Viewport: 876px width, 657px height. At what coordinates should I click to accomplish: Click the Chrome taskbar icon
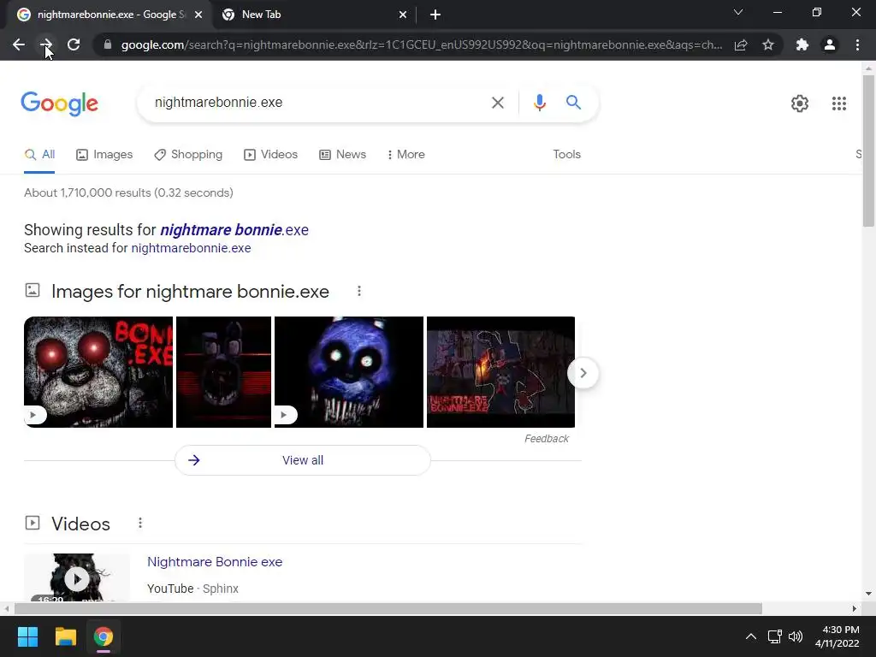point(104,636)
